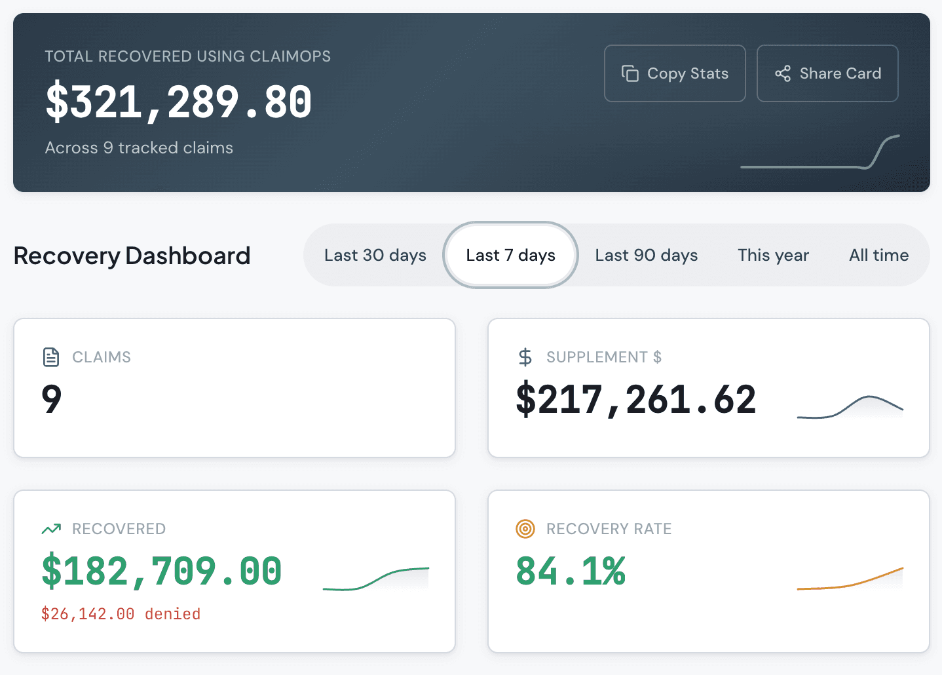The image size is (942, 675).
Task: Click the Supplement $ sparkline chart
Action: tap(850, 406)
